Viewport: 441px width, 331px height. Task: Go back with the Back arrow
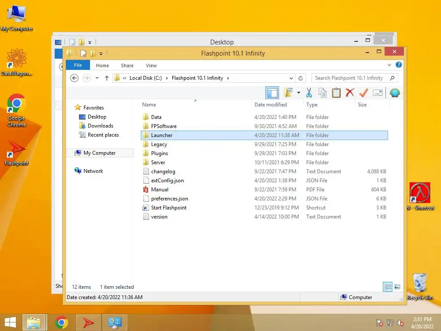coord(74,78)
